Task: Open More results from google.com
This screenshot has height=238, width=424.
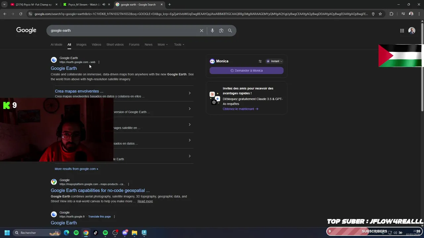Action: point(76,169)
